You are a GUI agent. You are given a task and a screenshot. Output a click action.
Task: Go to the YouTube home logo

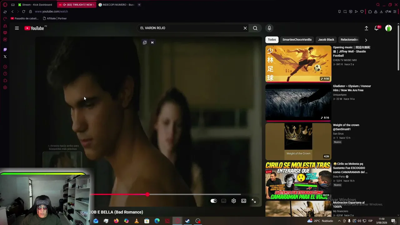(34, 28)
